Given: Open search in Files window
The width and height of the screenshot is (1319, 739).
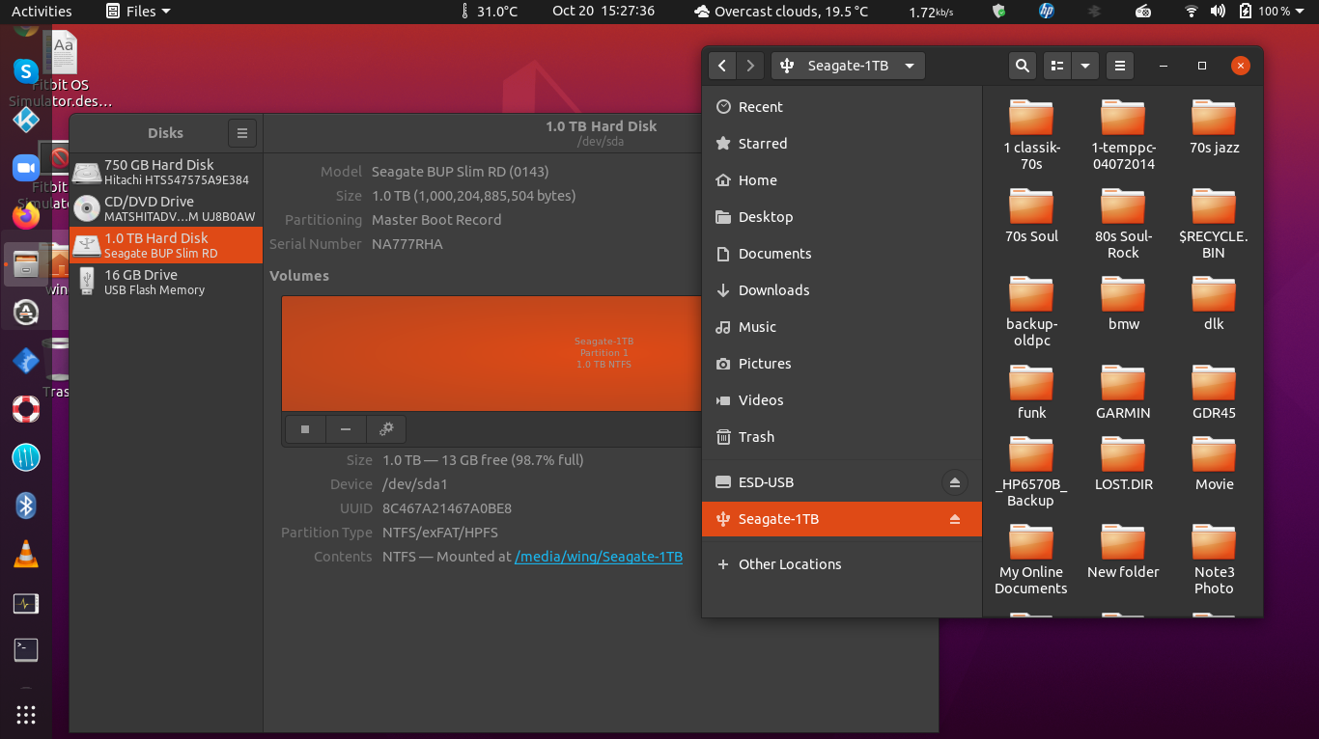Looking at the screenshot, I should tap(1022, 66).
